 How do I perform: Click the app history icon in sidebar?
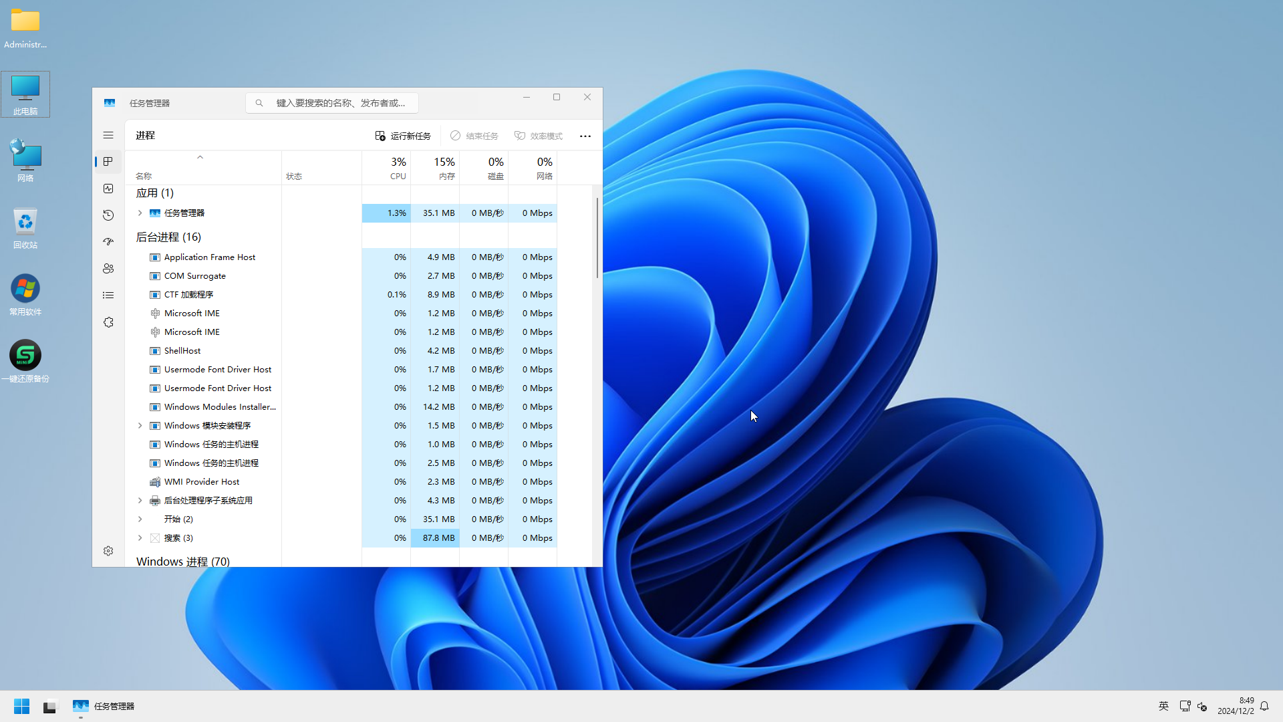click(x=108, y=214)
